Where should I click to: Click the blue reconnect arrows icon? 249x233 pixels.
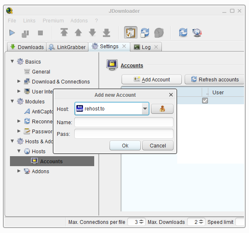click(183, 32)
